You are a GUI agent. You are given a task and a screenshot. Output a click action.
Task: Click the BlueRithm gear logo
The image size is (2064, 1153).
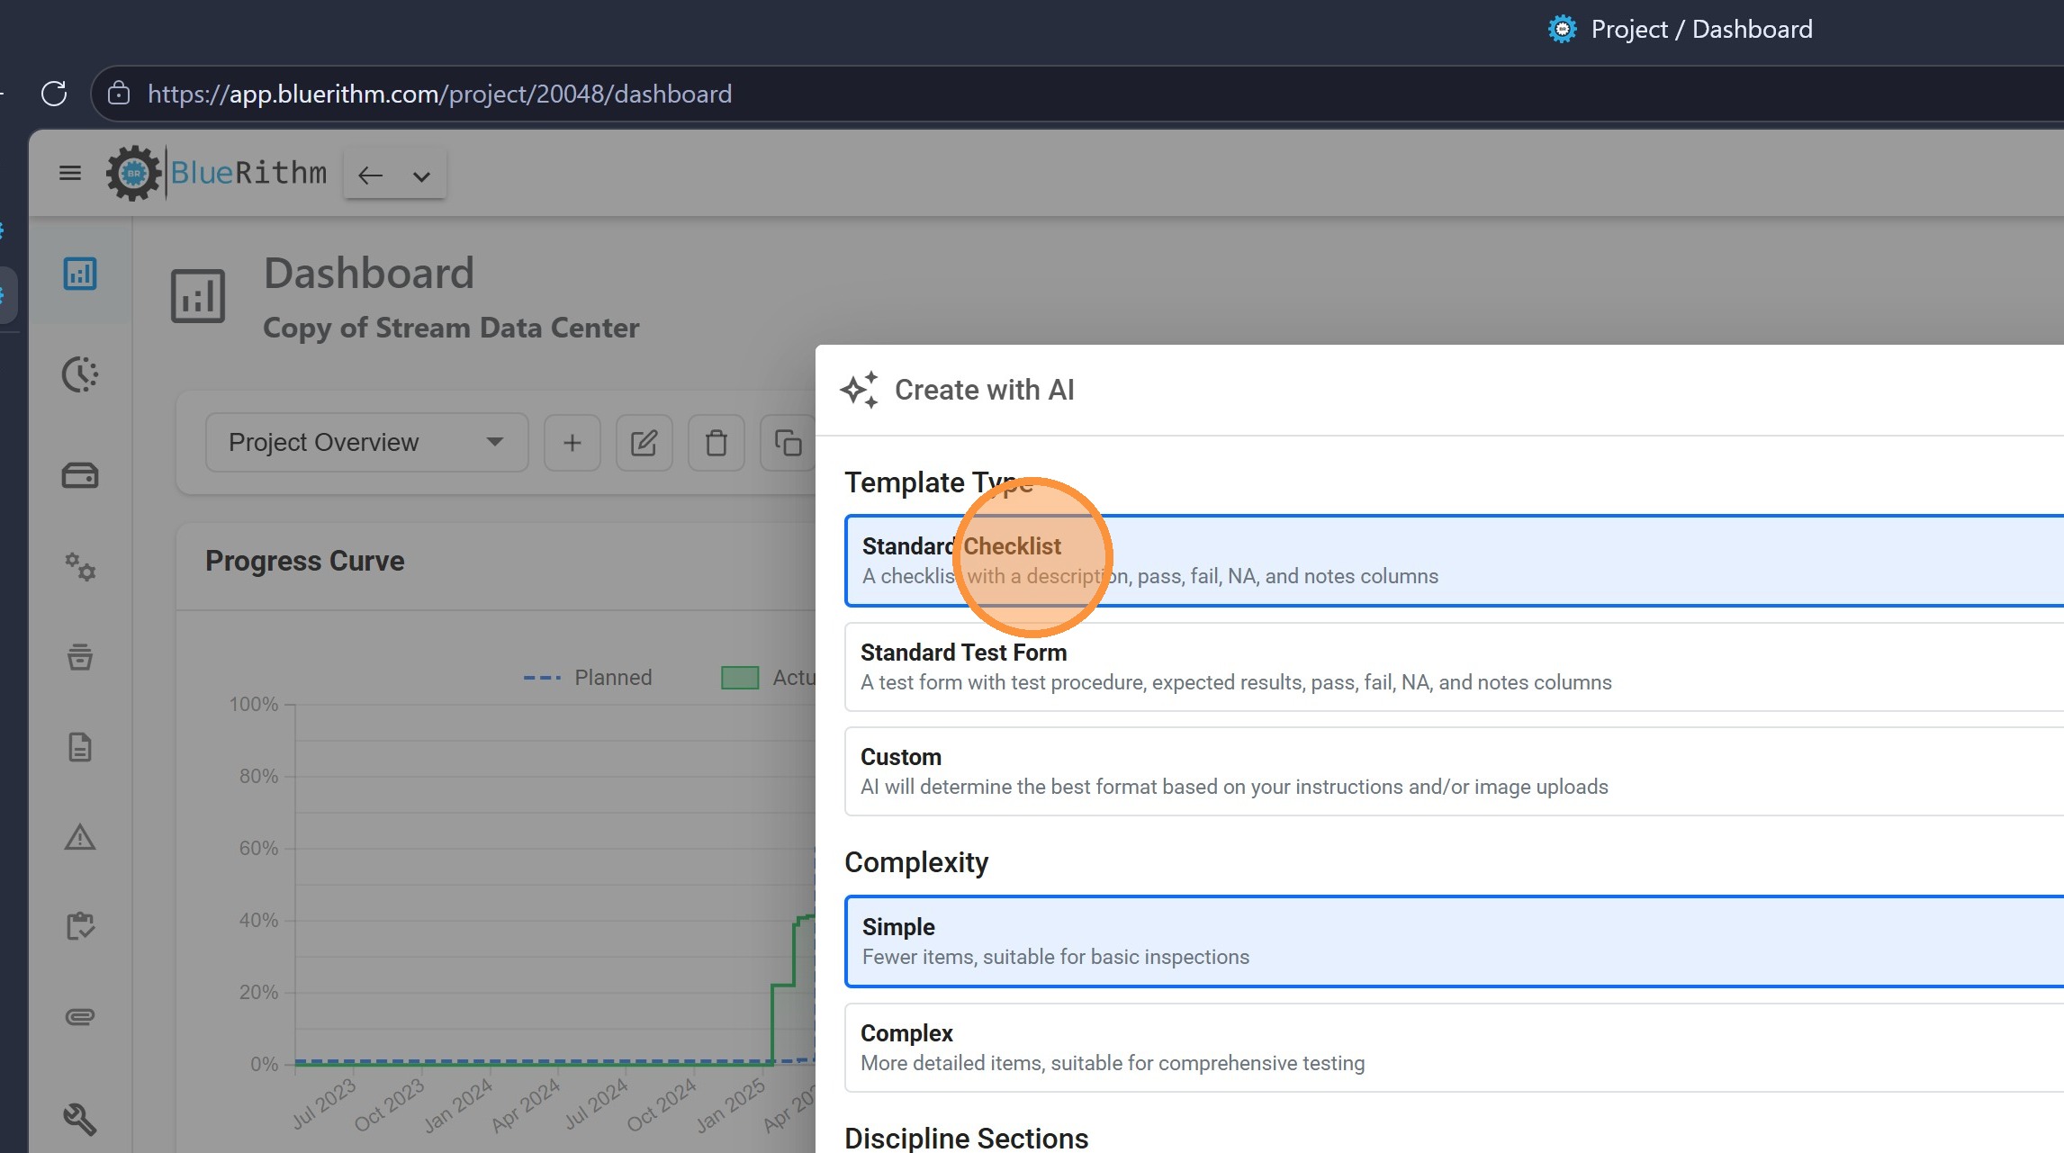click(x=133, y=173)
